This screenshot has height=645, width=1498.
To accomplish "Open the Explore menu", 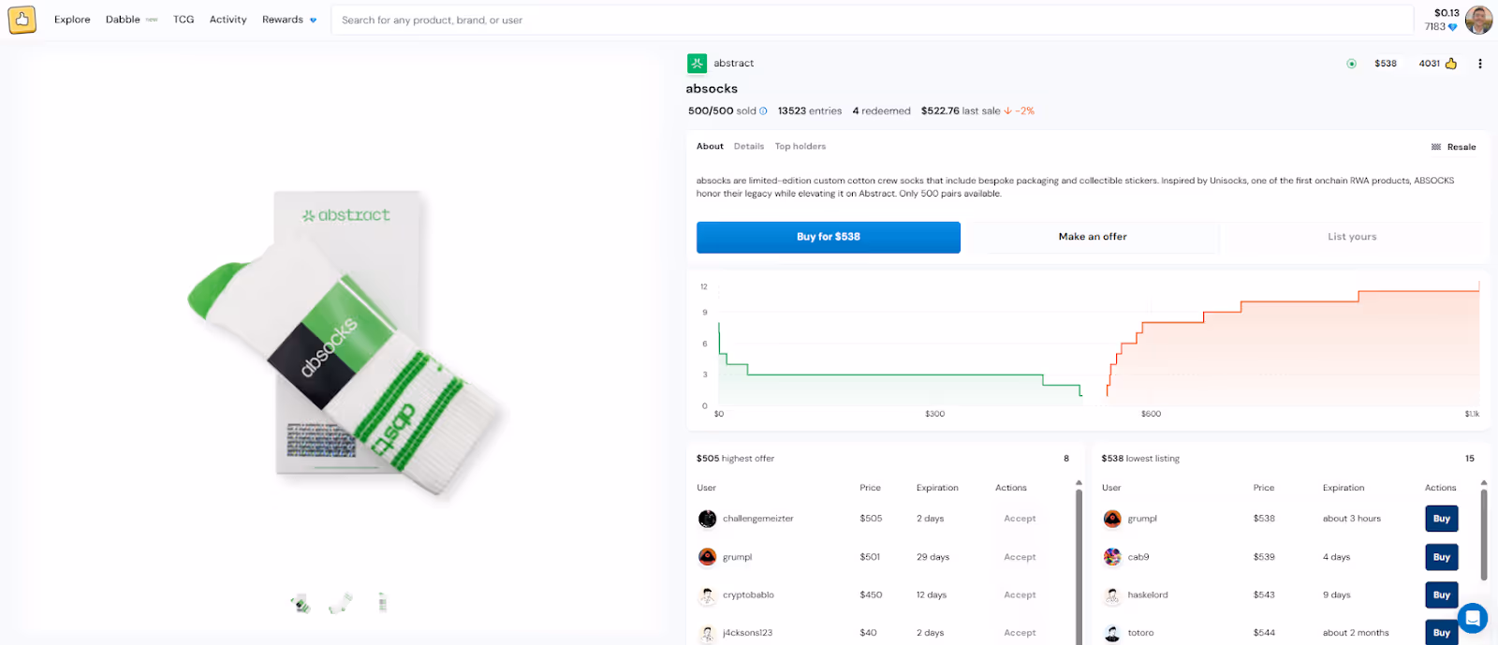I will coord(72,20).
